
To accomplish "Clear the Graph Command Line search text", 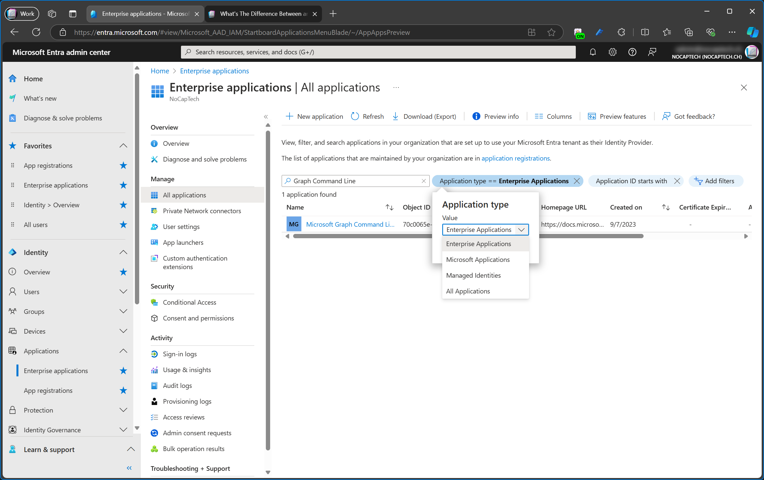I will pos(424,181).
